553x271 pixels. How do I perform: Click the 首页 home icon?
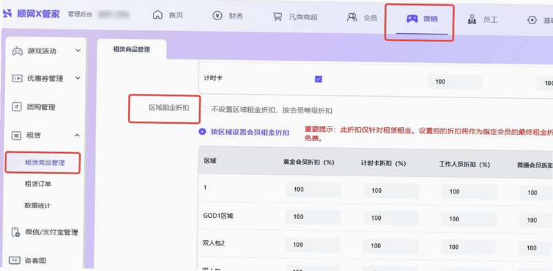pos(158,15)
